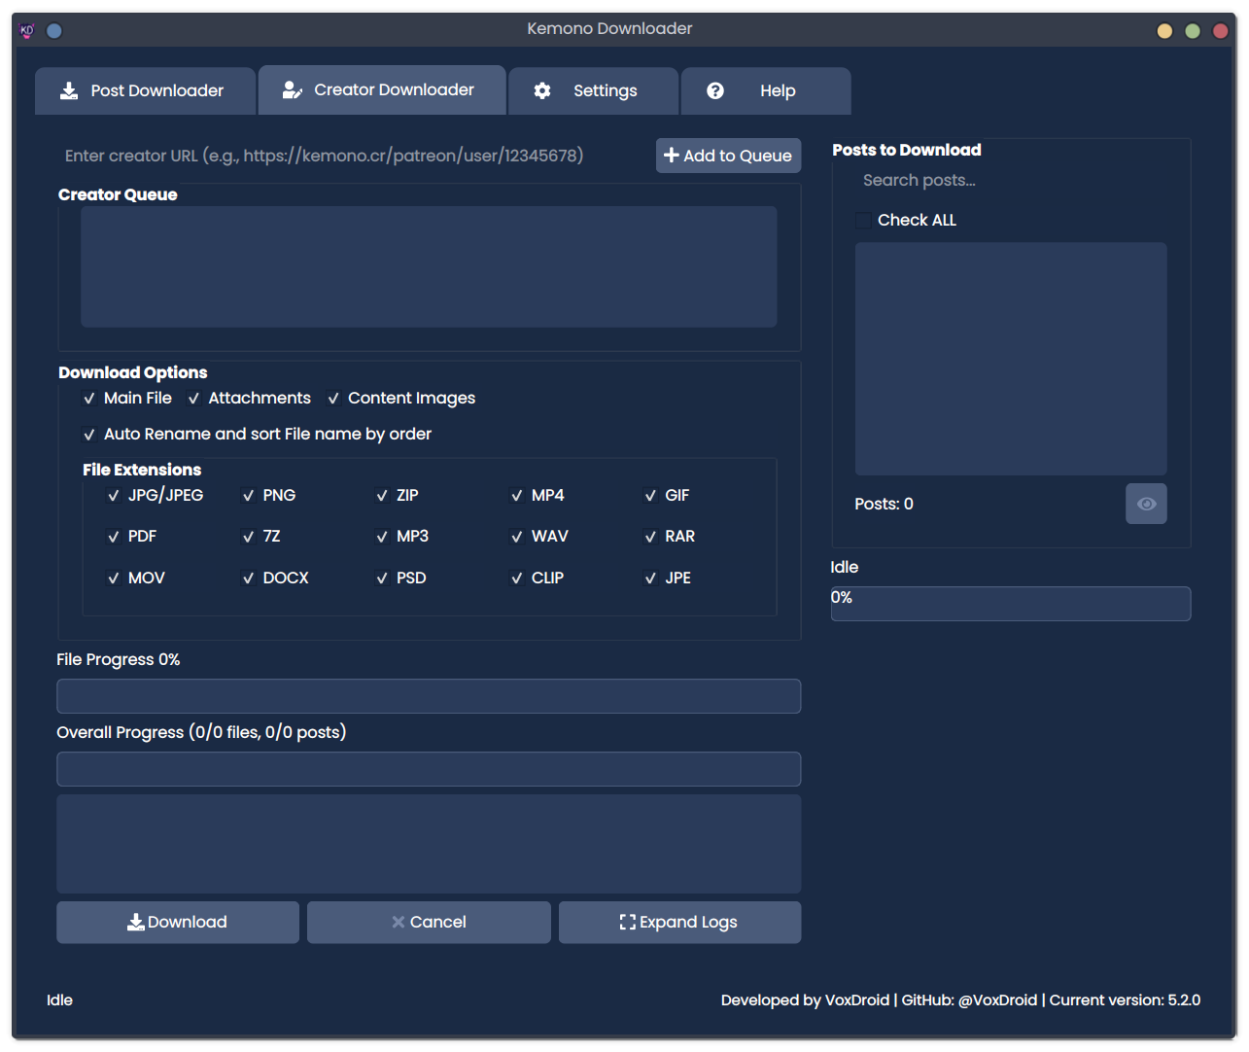This screenshot has height=1052, width=1249.
Task: Click the person icon on Creator Downloader tab
Action: coord(291,89)
